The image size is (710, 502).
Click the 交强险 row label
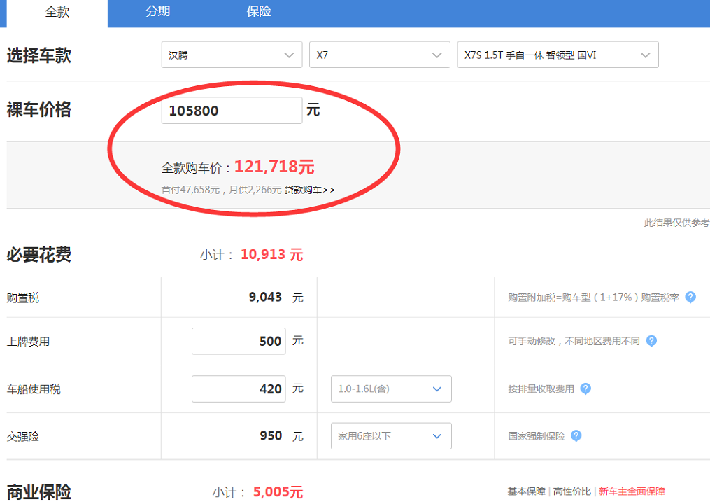[23, 436]
